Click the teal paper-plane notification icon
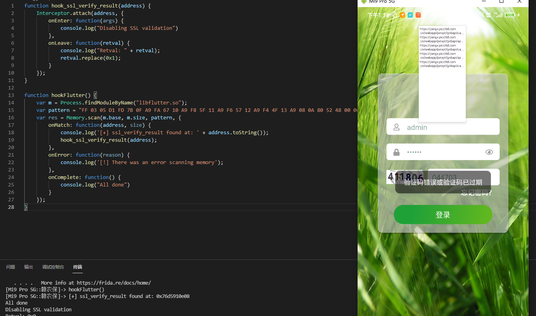The height and width of the screenshot is (316, 536). pos(410,15)
